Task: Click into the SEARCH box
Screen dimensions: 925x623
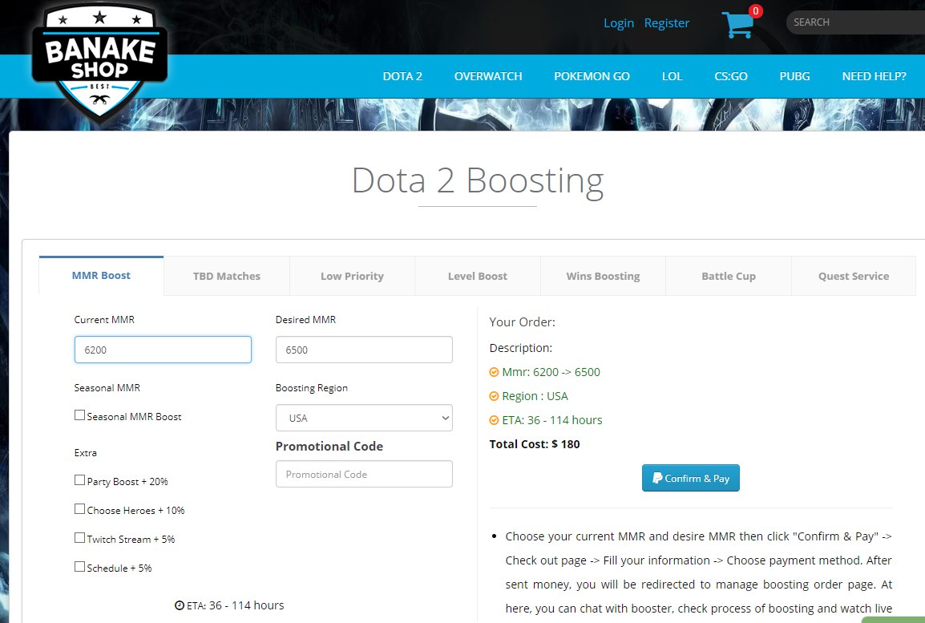Action: 855,22
